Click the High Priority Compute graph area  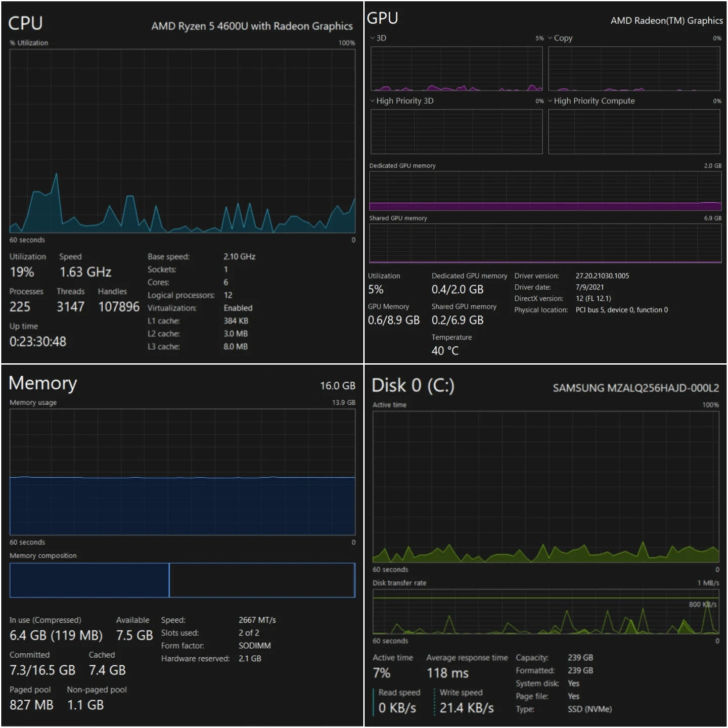click(634, 131)
